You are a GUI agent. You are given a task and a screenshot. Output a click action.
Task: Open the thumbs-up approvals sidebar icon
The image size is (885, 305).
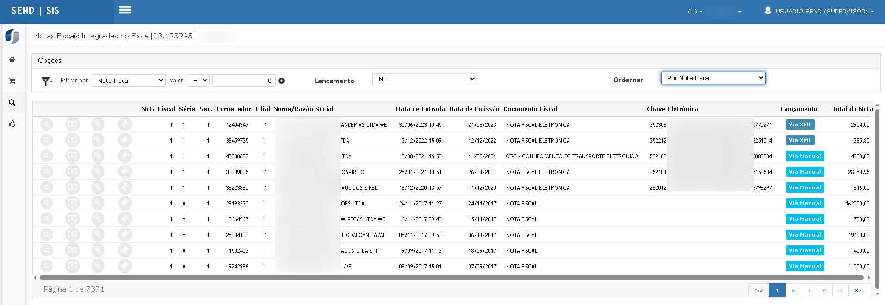pyautogui.click(x=12, y=124)
